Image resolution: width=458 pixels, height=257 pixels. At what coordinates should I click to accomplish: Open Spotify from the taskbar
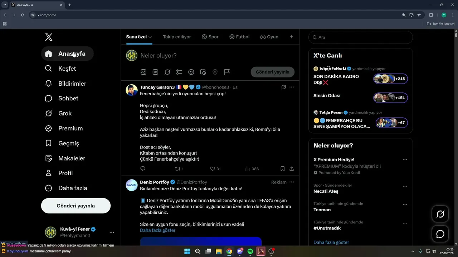pos(250,251)
